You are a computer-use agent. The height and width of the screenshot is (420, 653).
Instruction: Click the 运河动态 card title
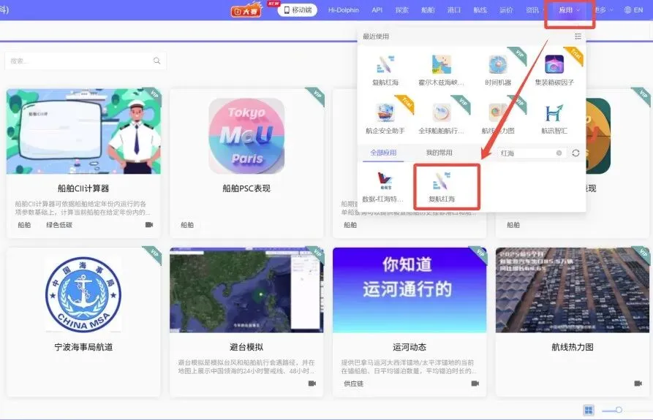[x=409, y=347]
